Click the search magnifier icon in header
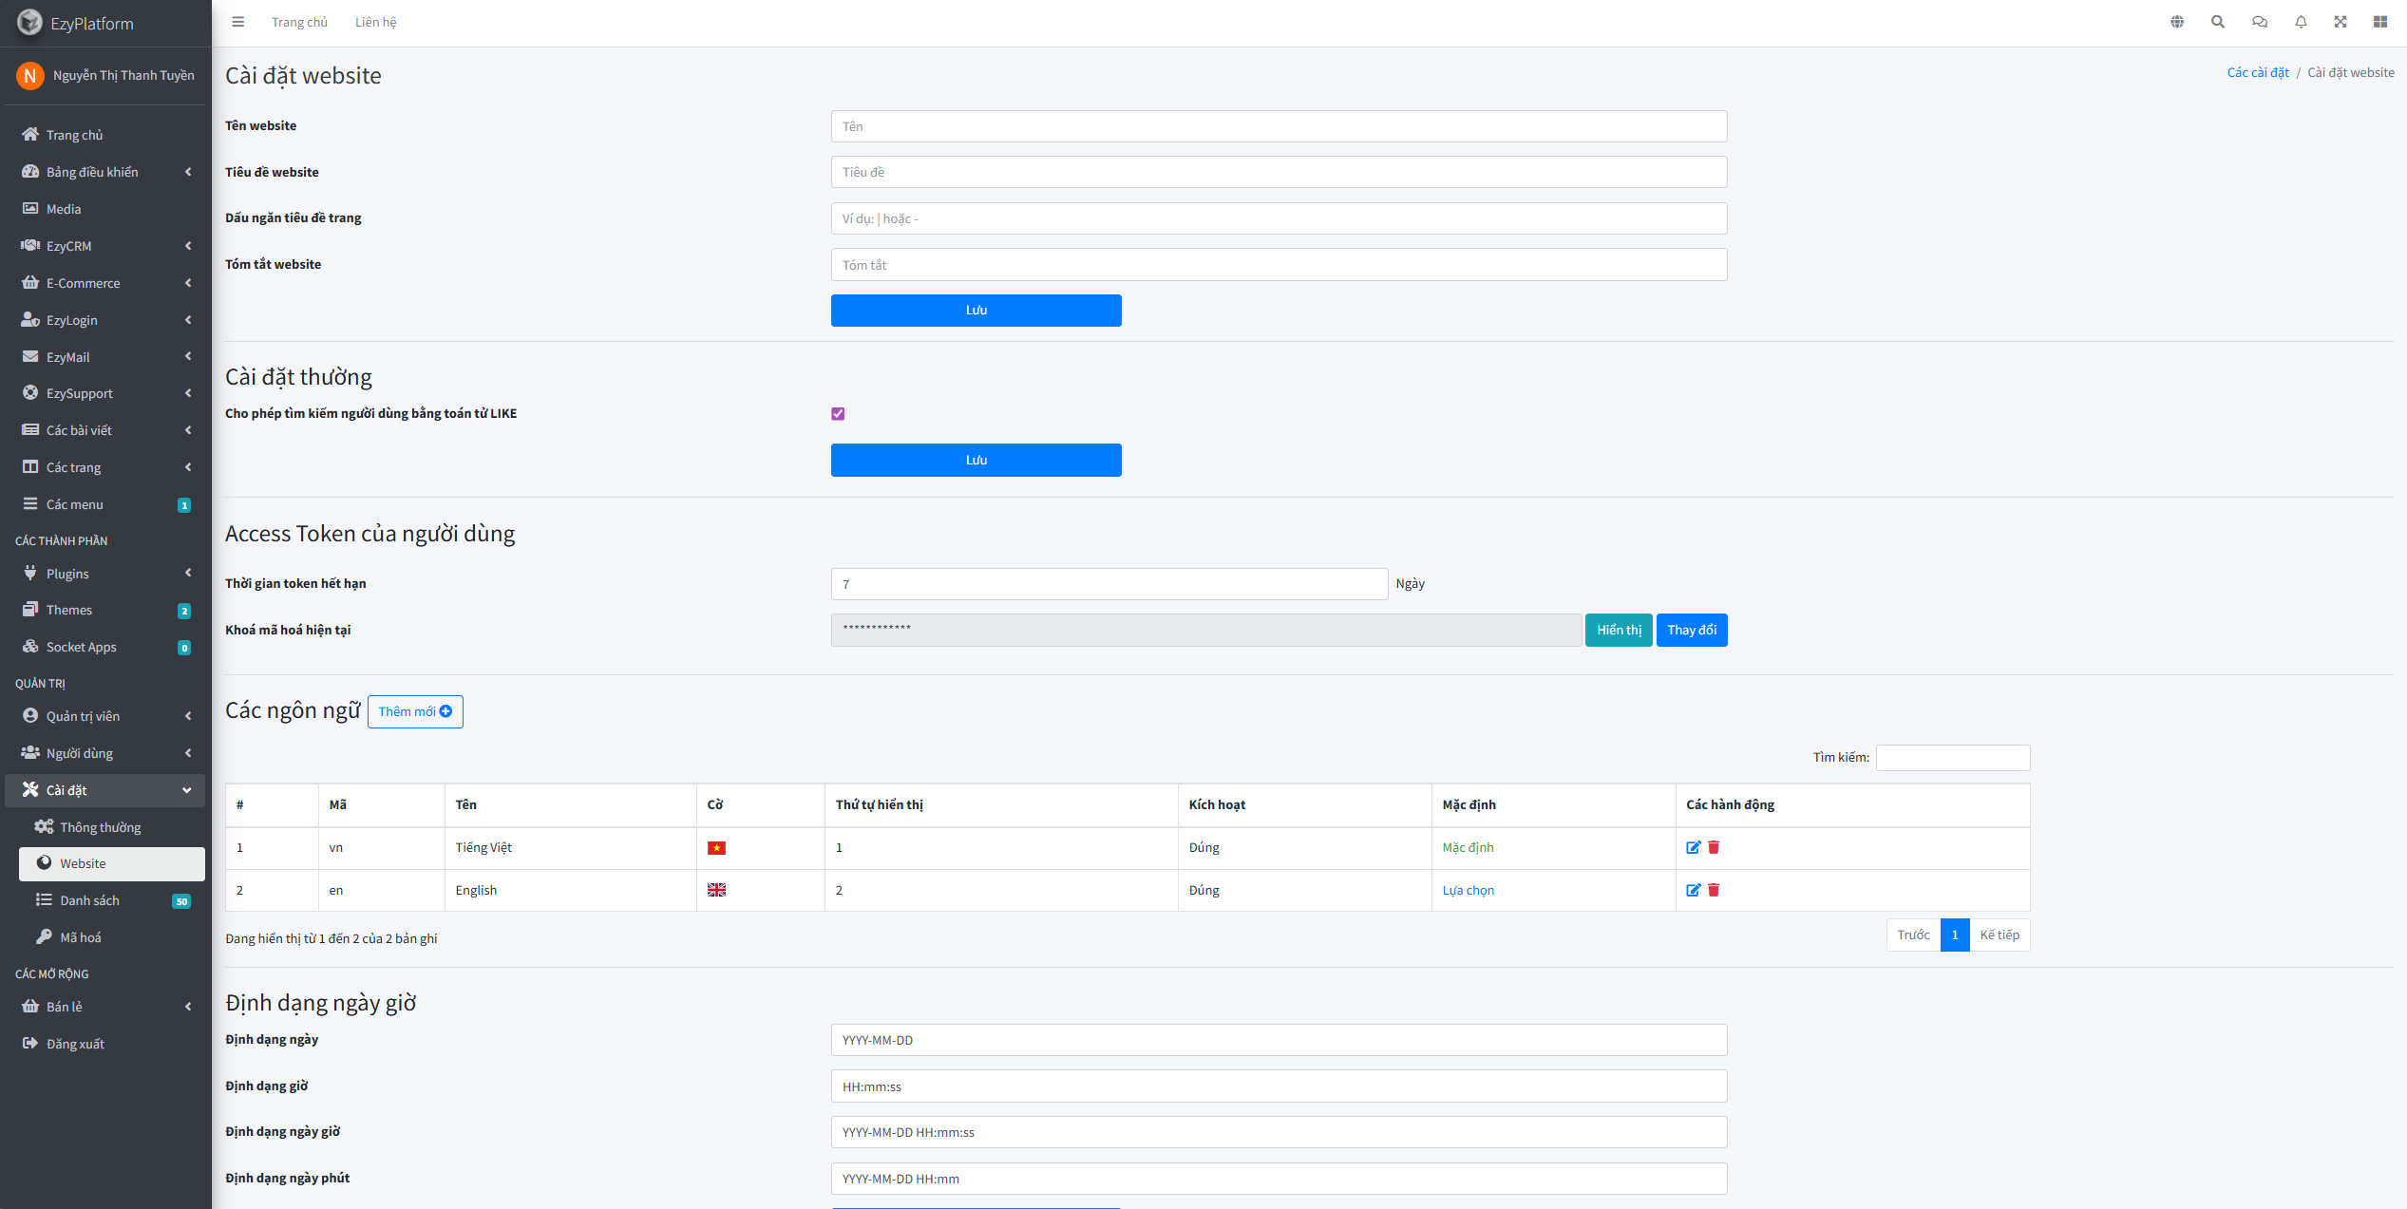The height and width of the screenshot is (1209, 2407). click(x=2218, y=22)
